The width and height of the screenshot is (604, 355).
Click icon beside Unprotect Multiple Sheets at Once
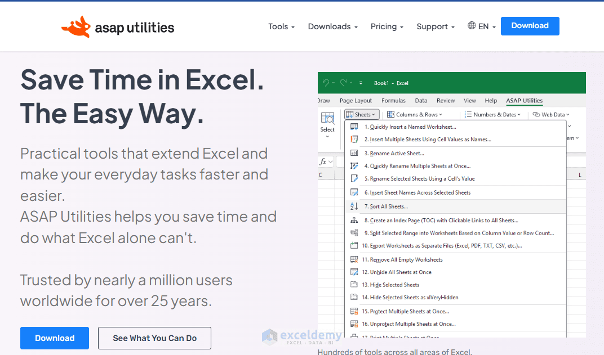click(354, 324)
